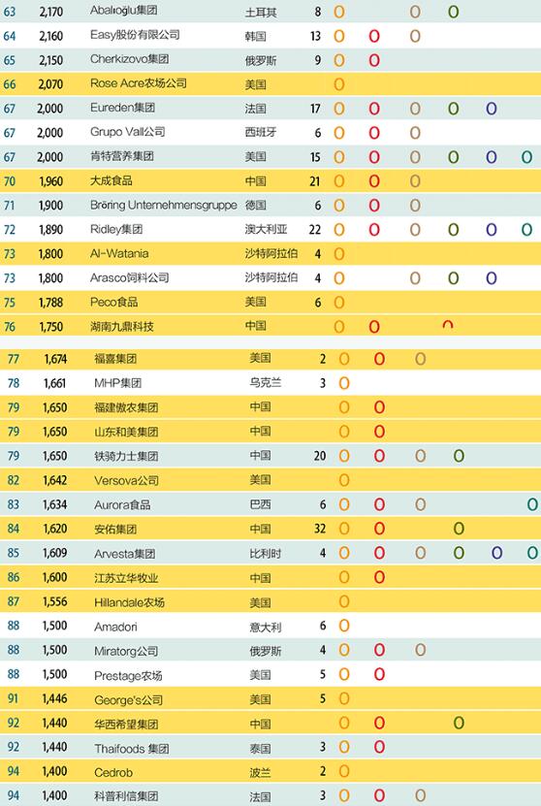This screenshot has height=806, width=541.
Task: Select the purple circle in Eureden集团 row
Action: click(x=492, y=109)
